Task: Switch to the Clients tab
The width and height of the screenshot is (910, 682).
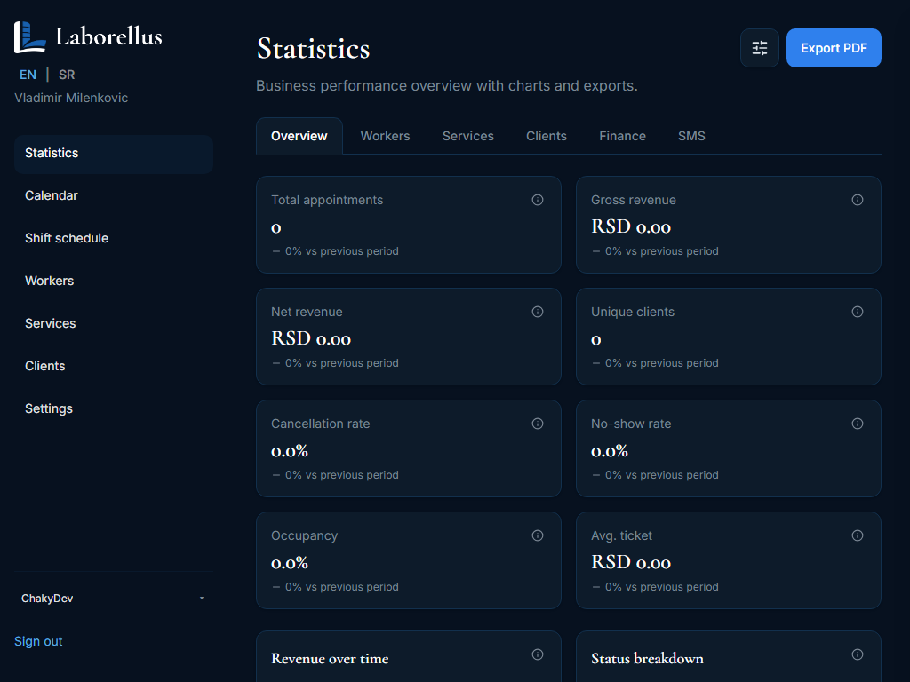Action: coord(547,136)
